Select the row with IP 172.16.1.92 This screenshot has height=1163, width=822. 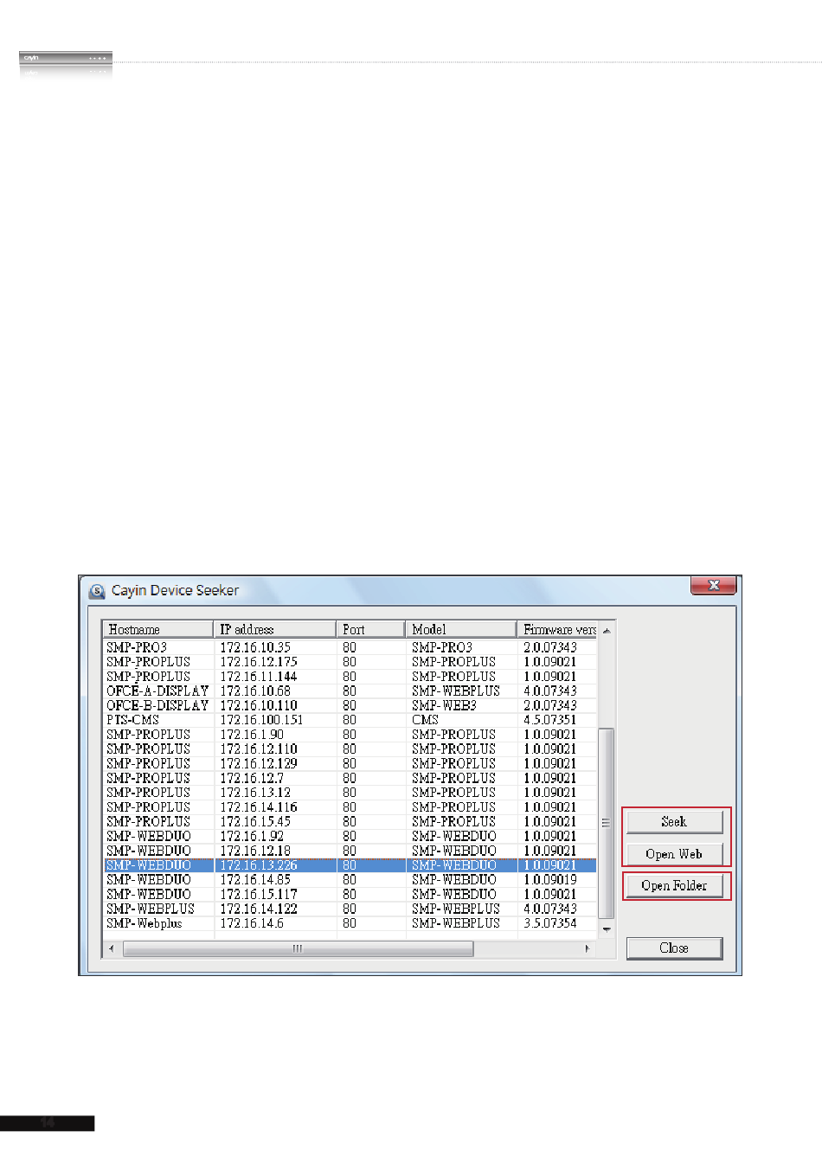(350, 836)
